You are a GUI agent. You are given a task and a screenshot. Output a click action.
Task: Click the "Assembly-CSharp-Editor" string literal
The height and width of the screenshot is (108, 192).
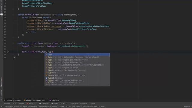tap(39, 23)
